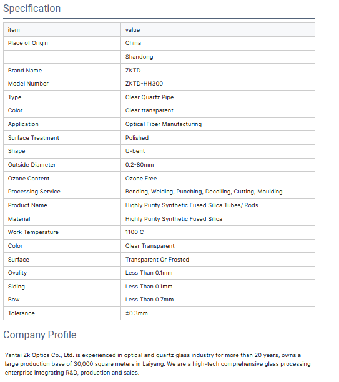This screenshot has width=339, height=382.
Task: Select the Shandong value cell
Action: 218,57
